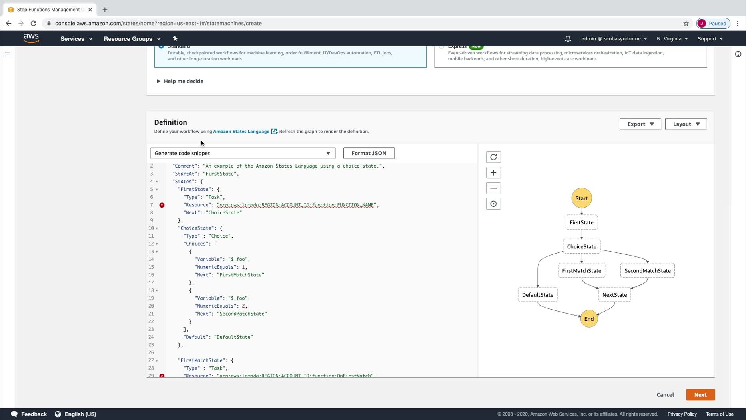Screen dimensions: 746x420
Task: Center the graph view
Action: [x=493, y=204]
